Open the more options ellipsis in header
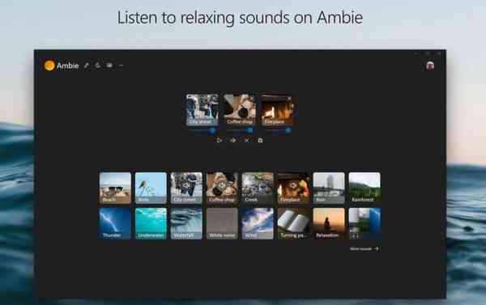The height and width of the screenshot is (305, 486). 121,66
